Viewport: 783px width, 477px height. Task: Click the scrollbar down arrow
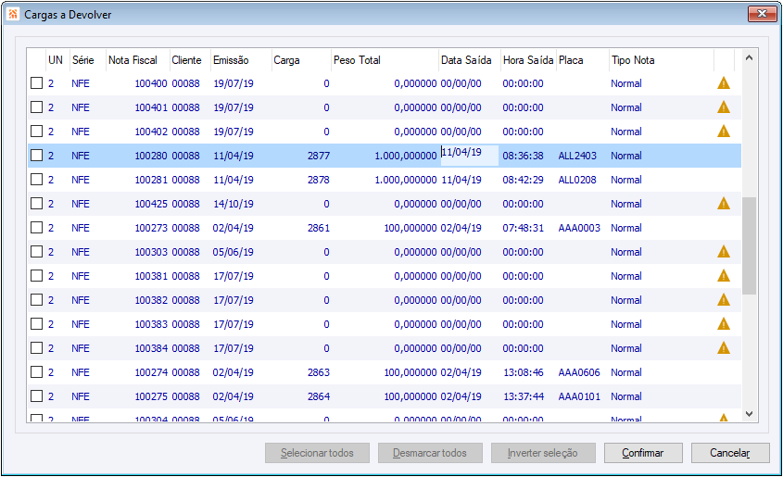coord(749,414)
